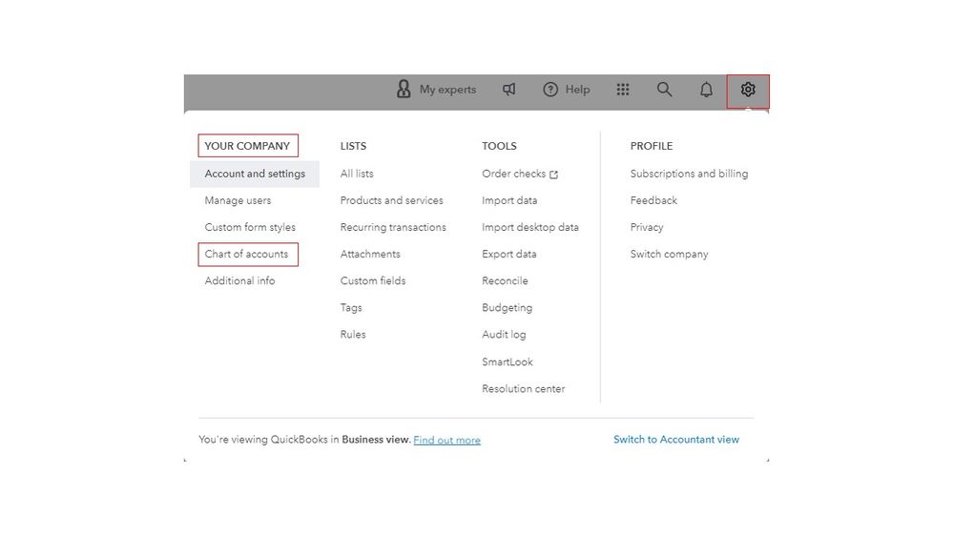Open Recurring transactions
This screenshot has width=953, height=536.
393,227
